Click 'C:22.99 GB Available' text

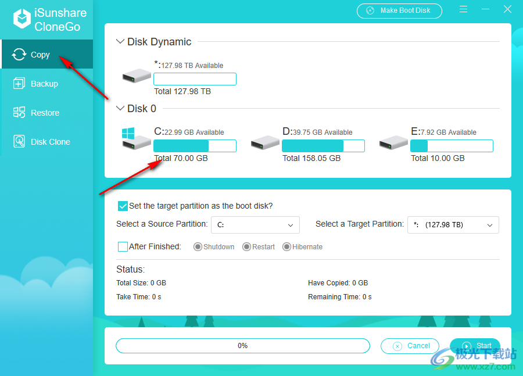click(189, 132)
